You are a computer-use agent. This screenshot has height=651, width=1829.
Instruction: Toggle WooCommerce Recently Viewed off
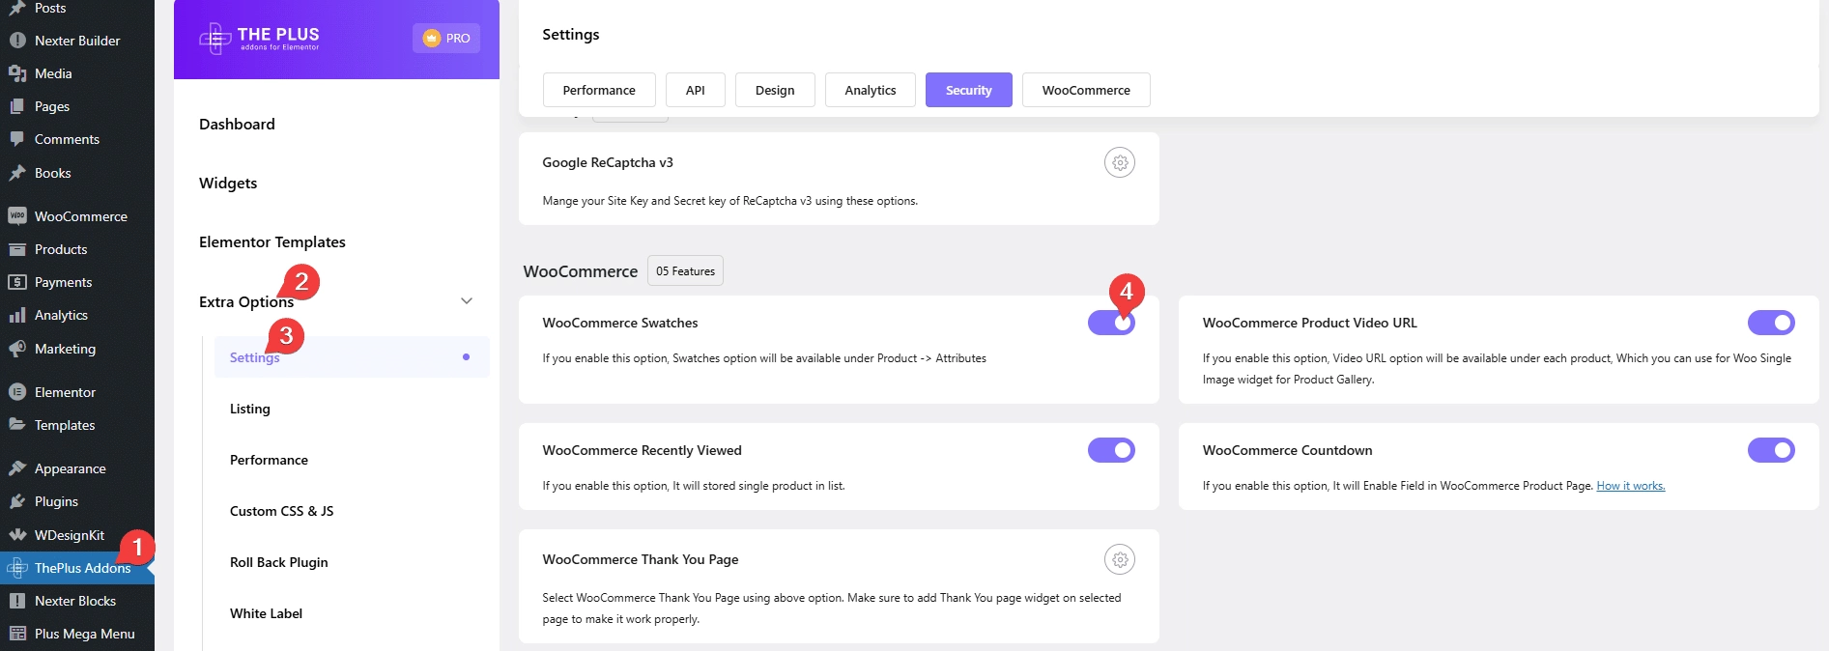pyautogui.click(x=1110, y=450)
